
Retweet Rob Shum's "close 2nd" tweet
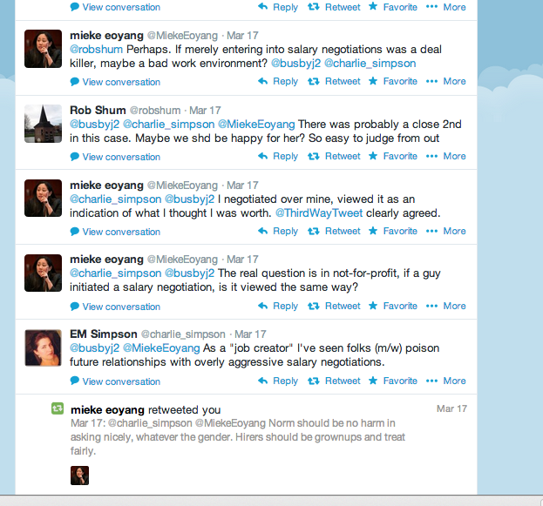[x=334, y=156]
